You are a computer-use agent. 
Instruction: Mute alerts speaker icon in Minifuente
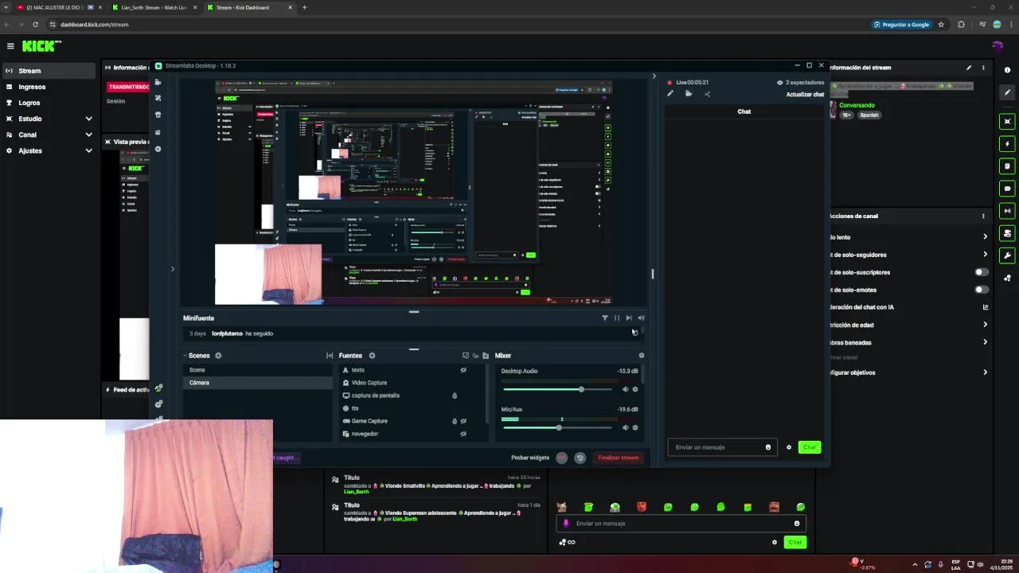[x=641, y=318]
